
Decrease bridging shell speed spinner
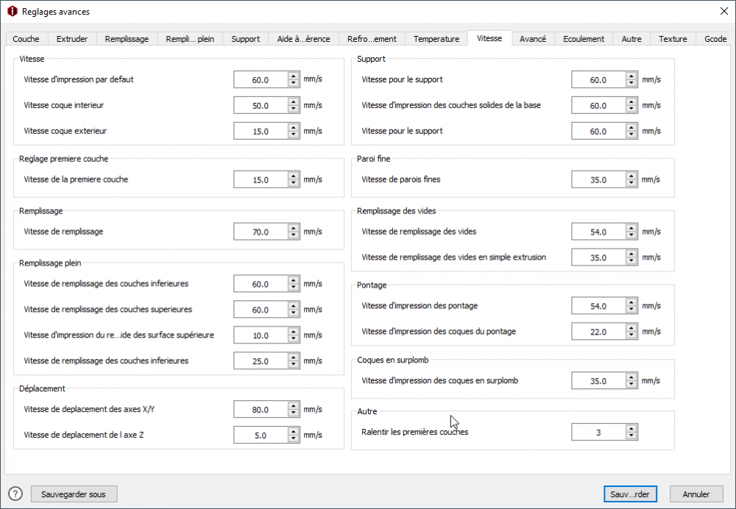631,335
